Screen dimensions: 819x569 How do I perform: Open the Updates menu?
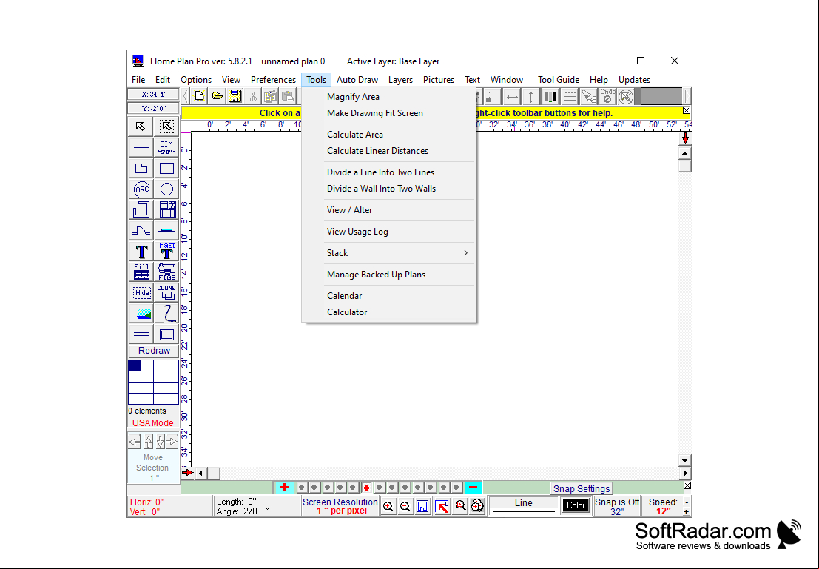coord(634,80)
